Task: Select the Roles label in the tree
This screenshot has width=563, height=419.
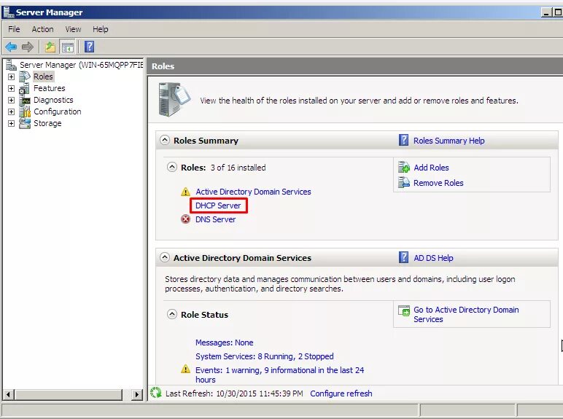Action: [x=43, y=77]
